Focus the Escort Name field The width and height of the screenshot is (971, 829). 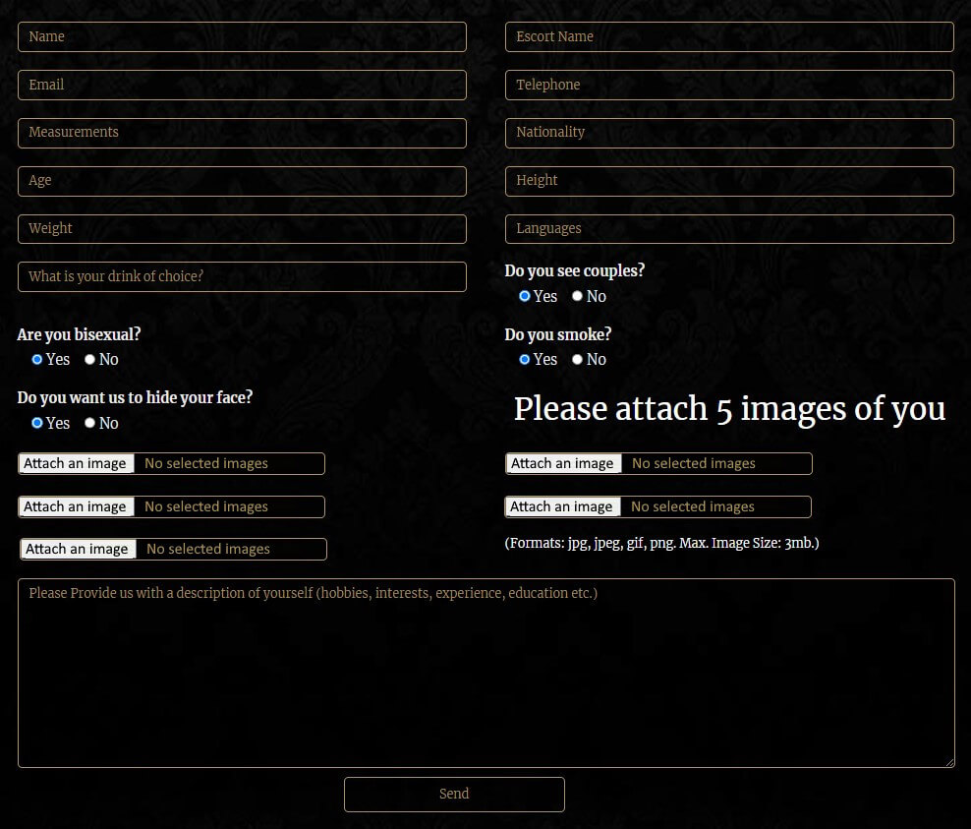(729, 36)
